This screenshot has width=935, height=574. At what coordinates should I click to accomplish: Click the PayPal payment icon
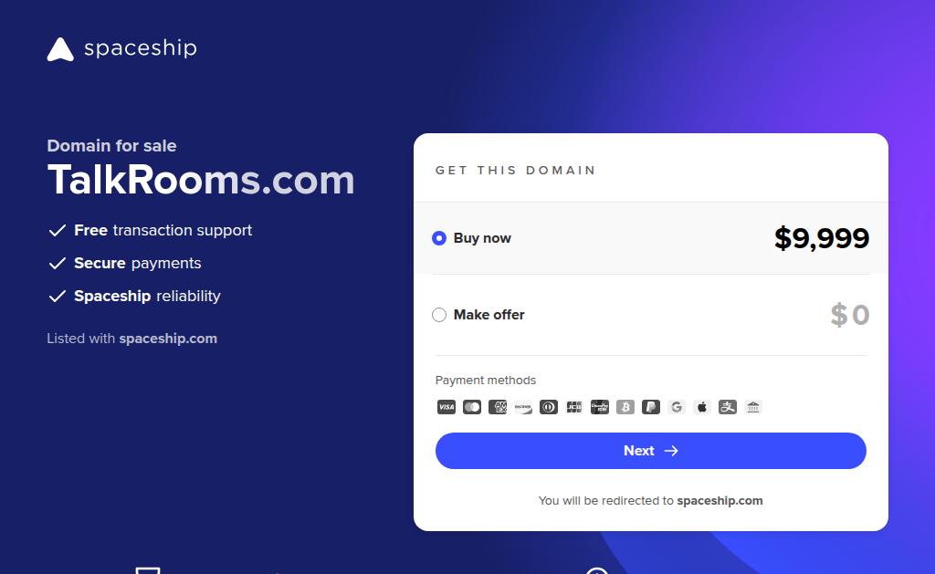(x=650, y=407)
